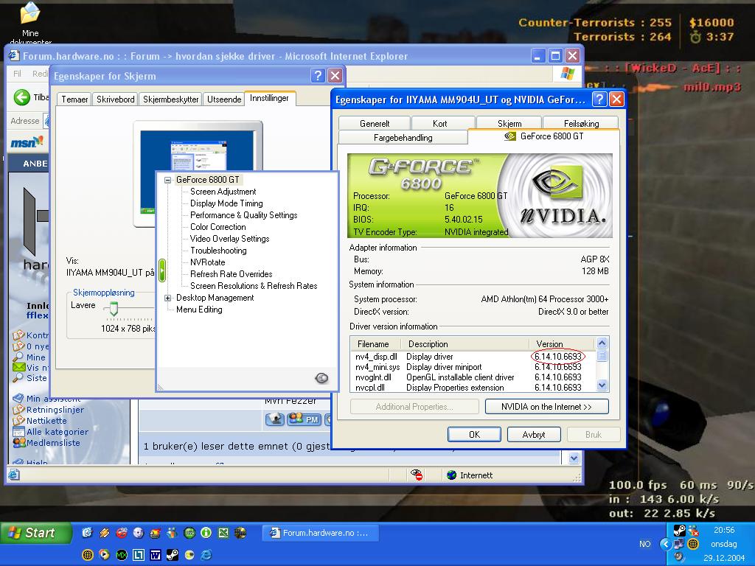Open Medlemsliste link
Screen dimensions: 755x566
coord(53,443)
